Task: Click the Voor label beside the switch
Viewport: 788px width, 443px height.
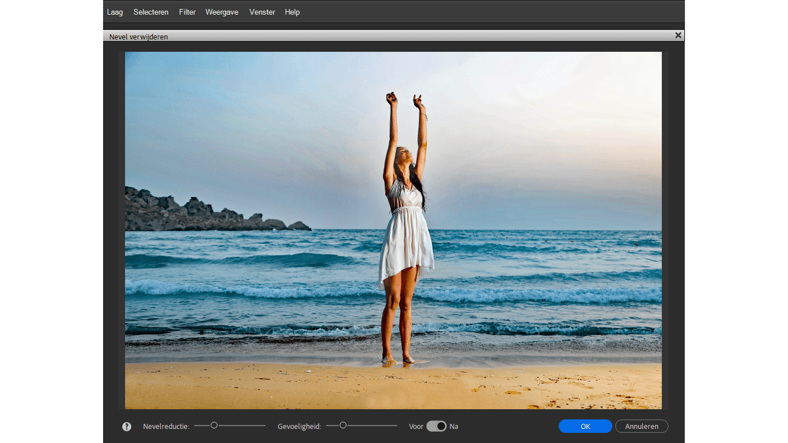Action: pos(416,427)
